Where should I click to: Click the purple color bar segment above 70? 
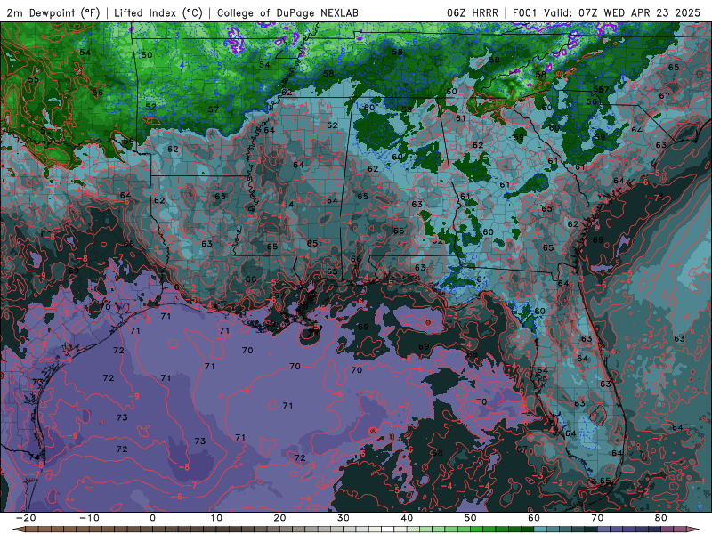604,530
